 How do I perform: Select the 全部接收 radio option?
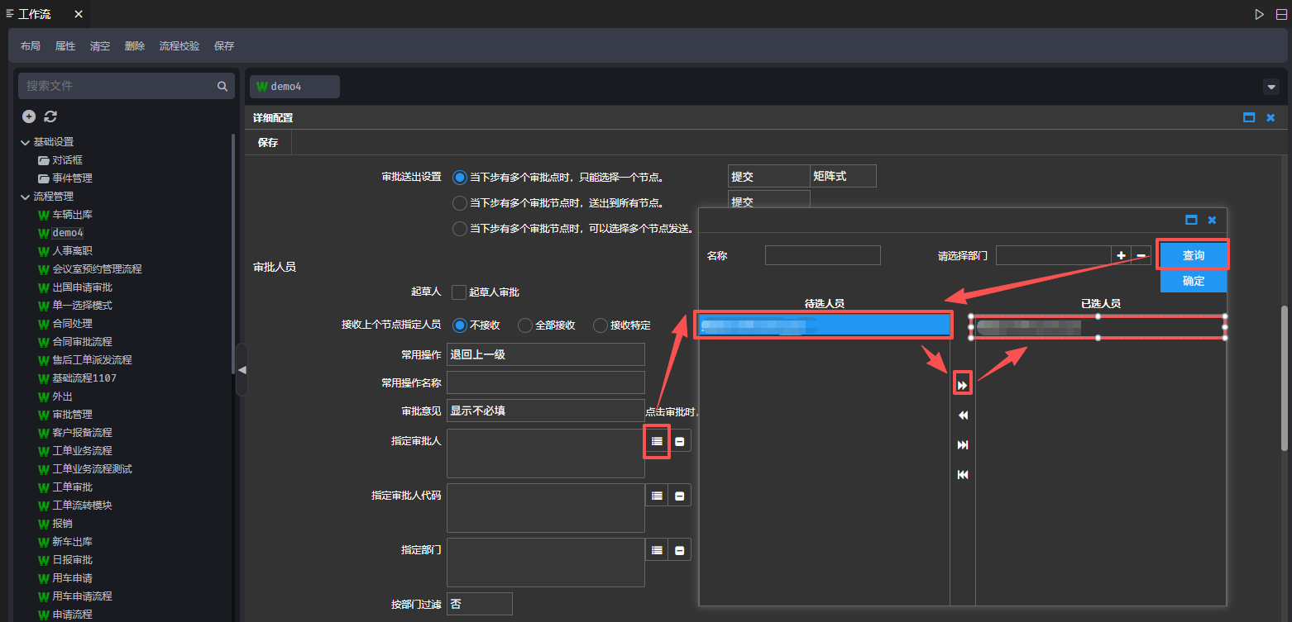pyautogui.click(x=524, y=325)
